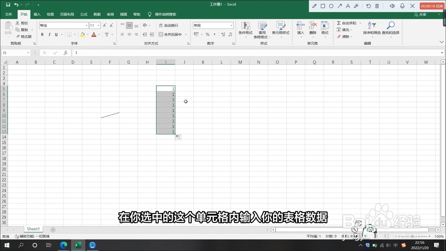
Task: Toggle middle vertical alignment
Action: [129, 25]
